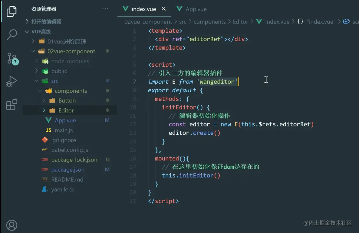The width and height of the screenshot is (359, 233).
Task: Open explorer more actions ellipsis
Action: pos(105,9)
